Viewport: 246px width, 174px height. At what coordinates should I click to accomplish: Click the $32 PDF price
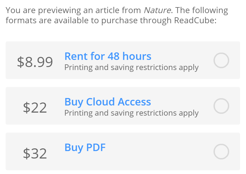[35, 153]
